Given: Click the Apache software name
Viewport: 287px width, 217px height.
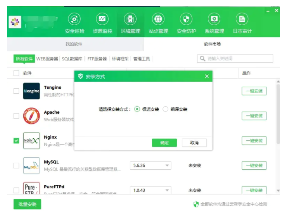Looking at the screenshot, I should 52,112.
